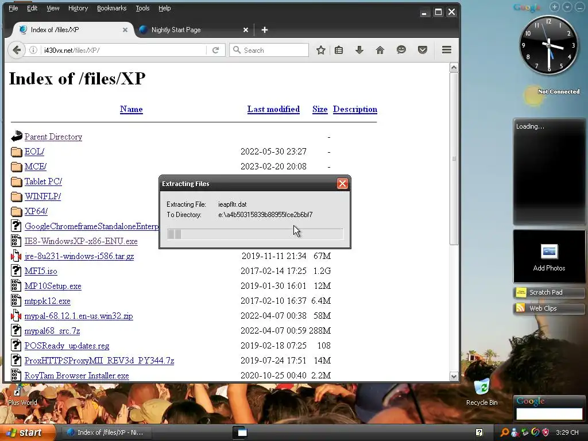
Task: Open the Tablet PC/ folder link
Action: (x=43, y=181)
